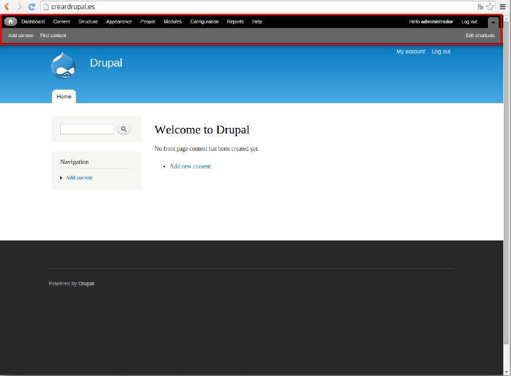Open the Content admin menu
Screen dimensions: 511x376
point(61,22)
